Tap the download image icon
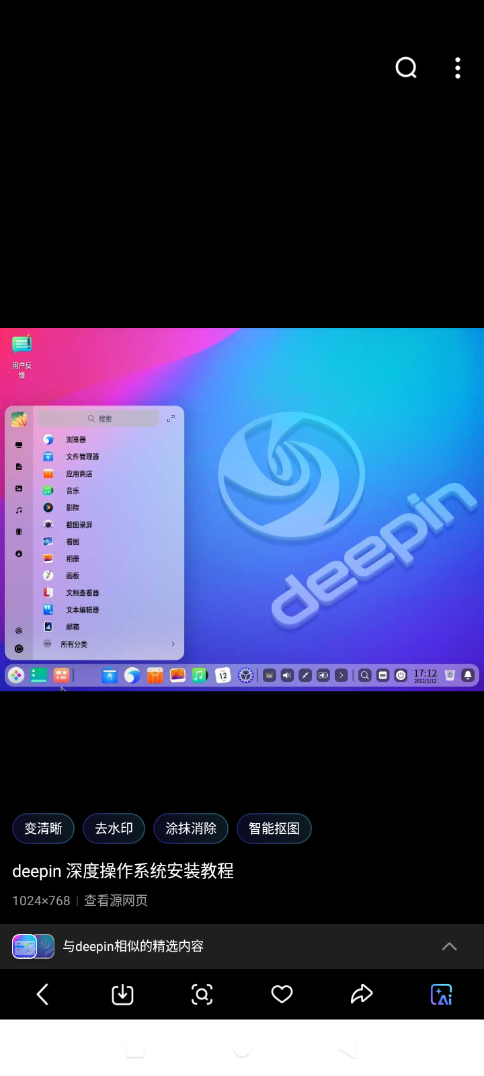Screen dimensions: 484x1076 point(122,994)
